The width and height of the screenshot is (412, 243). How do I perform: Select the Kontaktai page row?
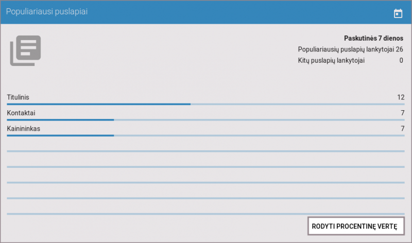[205, 115]
